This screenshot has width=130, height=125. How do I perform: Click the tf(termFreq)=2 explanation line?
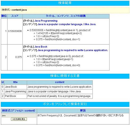[59, 33]
